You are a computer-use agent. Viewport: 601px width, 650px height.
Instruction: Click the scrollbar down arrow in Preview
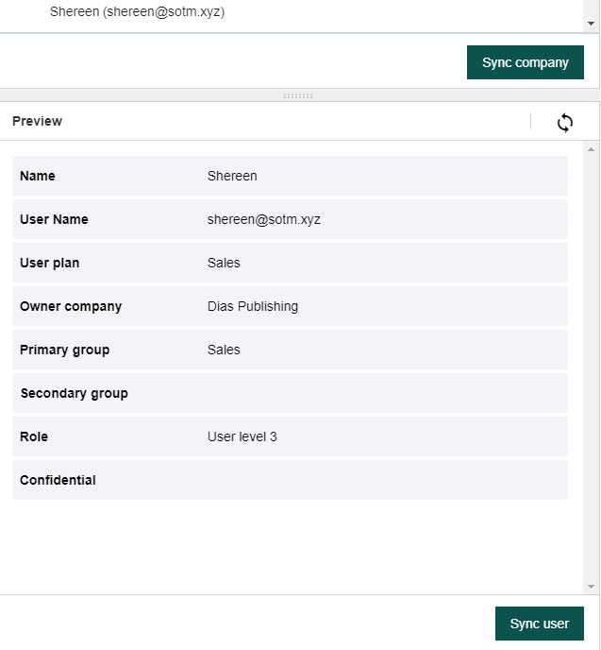(x=592, y=587)
